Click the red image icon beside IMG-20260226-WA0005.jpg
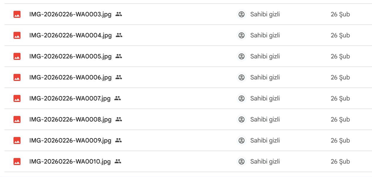The height and width of the screenshot is (177, 372). point(17,56)
